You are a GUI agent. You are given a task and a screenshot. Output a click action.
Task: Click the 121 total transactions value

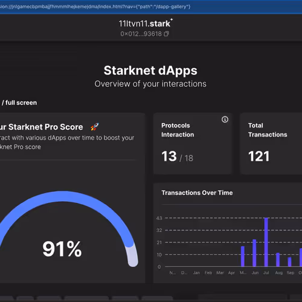pyautogui.click(x=259, y=156)
